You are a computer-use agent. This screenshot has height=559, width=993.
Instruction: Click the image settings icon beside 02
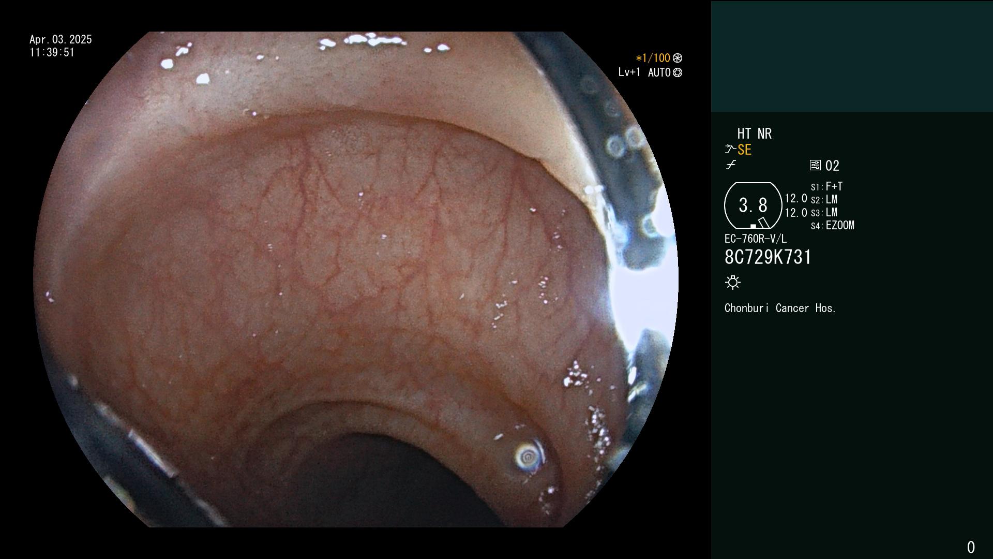click(815, 166)
